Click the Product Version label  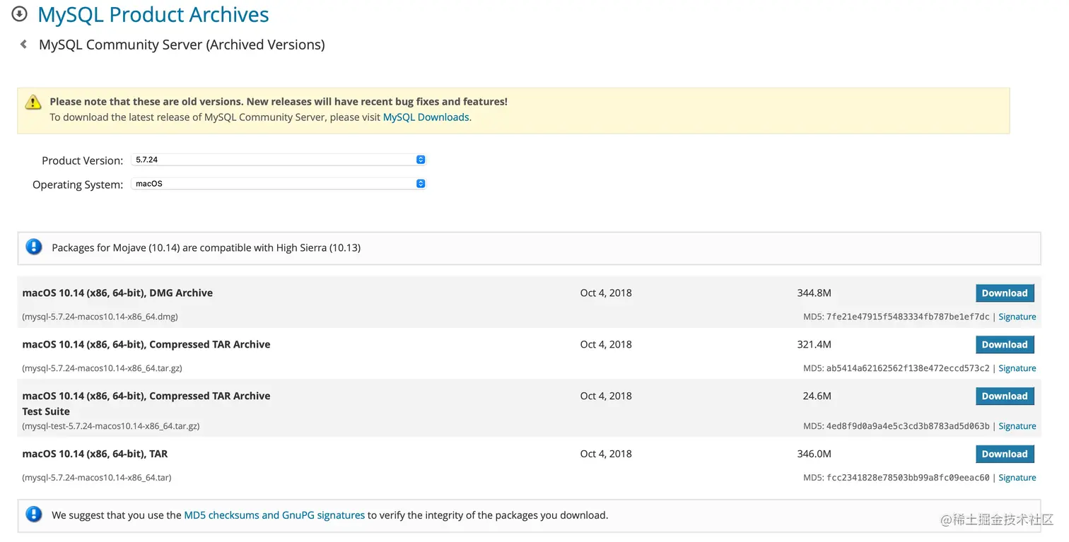point(82,160)
